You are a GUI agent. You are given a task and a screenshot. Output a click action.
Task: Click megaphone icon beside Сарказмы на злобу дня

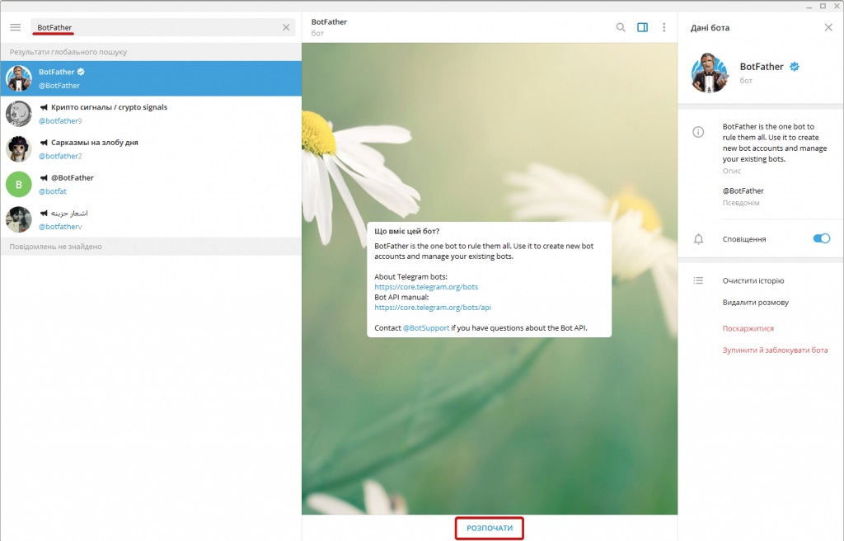point(44,142)
